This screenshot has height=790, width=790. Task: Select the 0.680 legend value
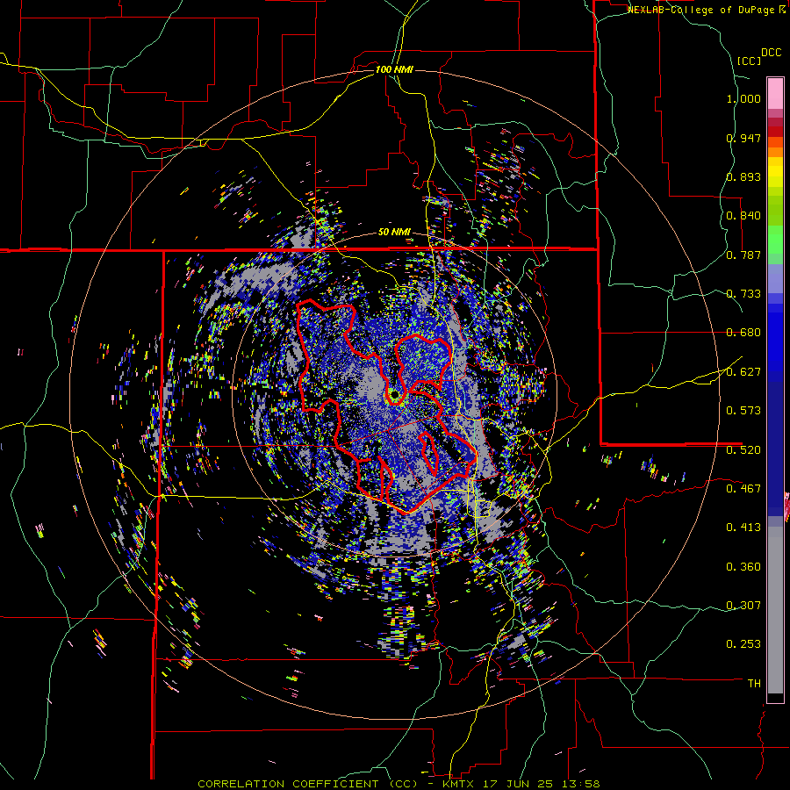[x=743, y=333]
